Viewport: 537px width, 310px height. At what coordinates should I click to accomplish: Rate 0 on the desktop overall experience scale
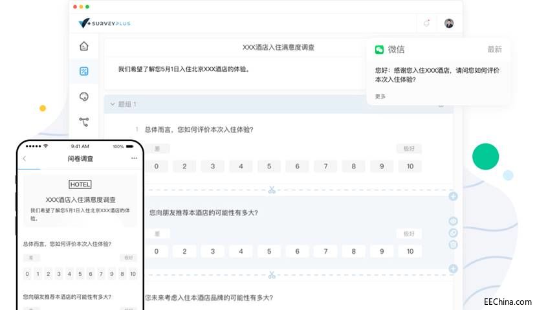coord(157,166)
